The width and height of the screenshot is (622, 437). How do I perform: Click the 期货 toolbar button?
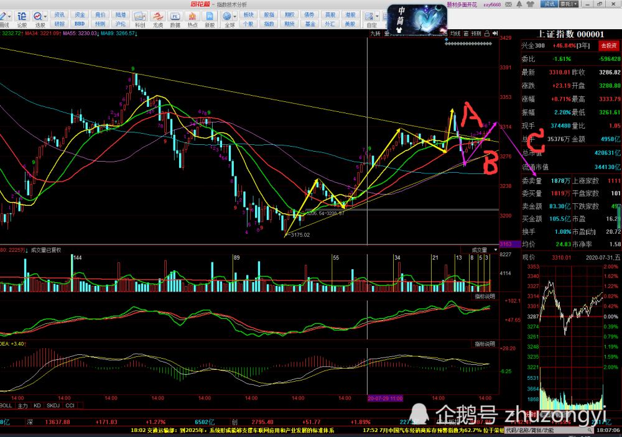290,24
